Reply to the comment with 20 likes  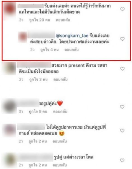[x=63, y=20]
